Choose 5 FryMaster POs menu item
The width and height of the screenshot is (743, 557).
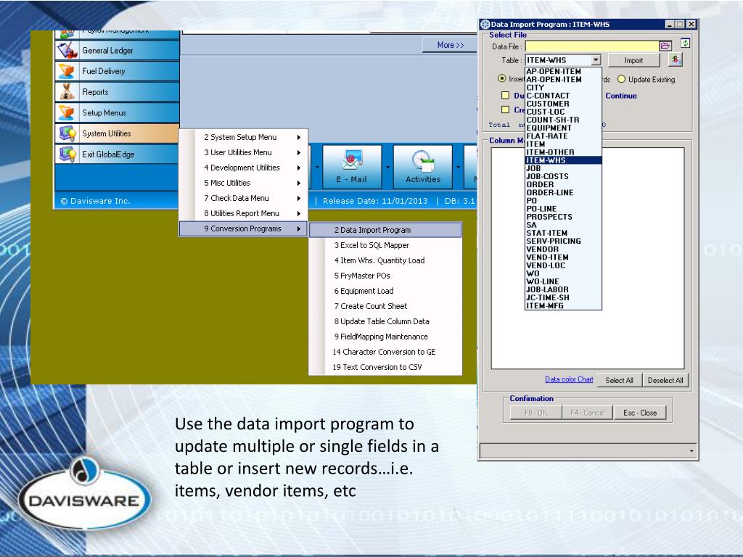click(385, 276)
